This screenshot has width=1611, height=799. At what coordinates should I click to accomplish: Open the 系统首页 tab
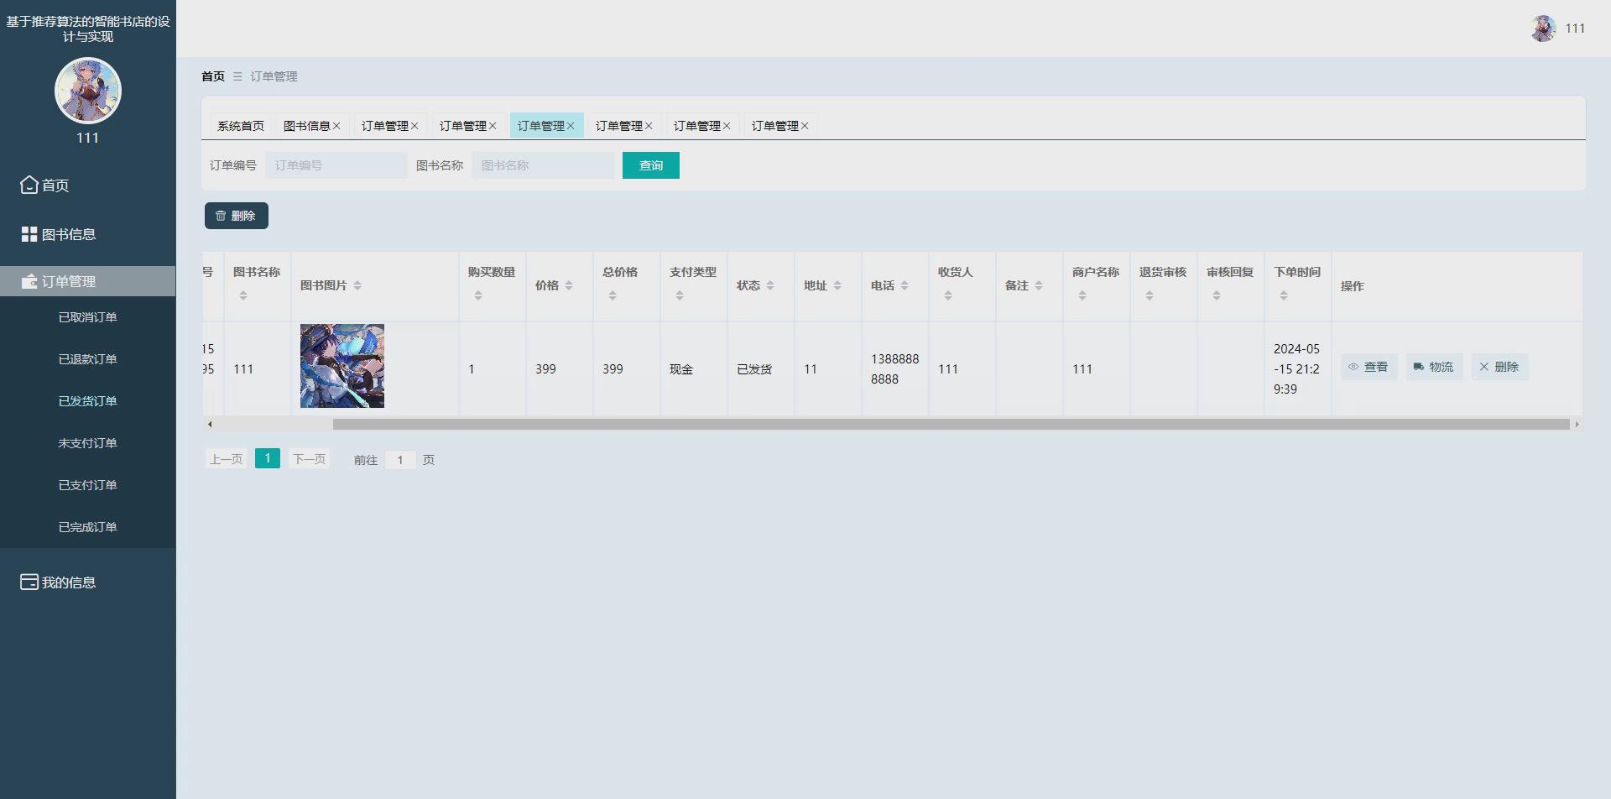coord(241,126)
